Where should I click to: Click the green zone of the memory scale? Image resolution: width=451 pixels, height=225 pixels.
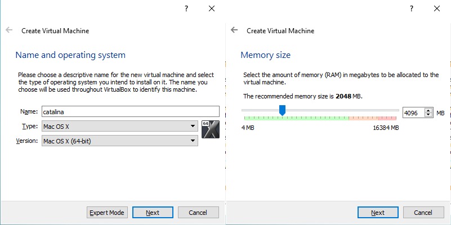coord(296,118)
